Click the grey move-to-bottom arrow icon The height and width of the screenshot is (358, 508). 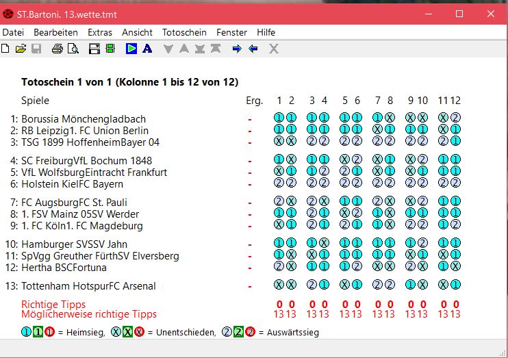click(200, 49)
